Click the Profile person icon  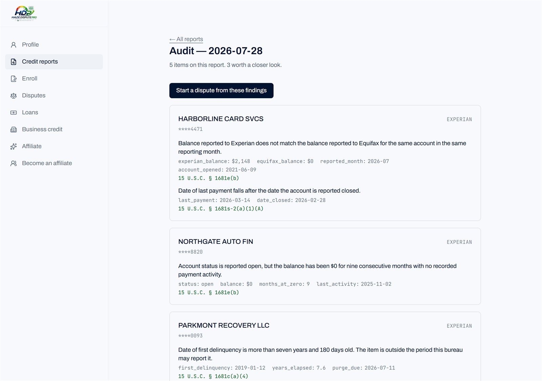click(14, 45)
